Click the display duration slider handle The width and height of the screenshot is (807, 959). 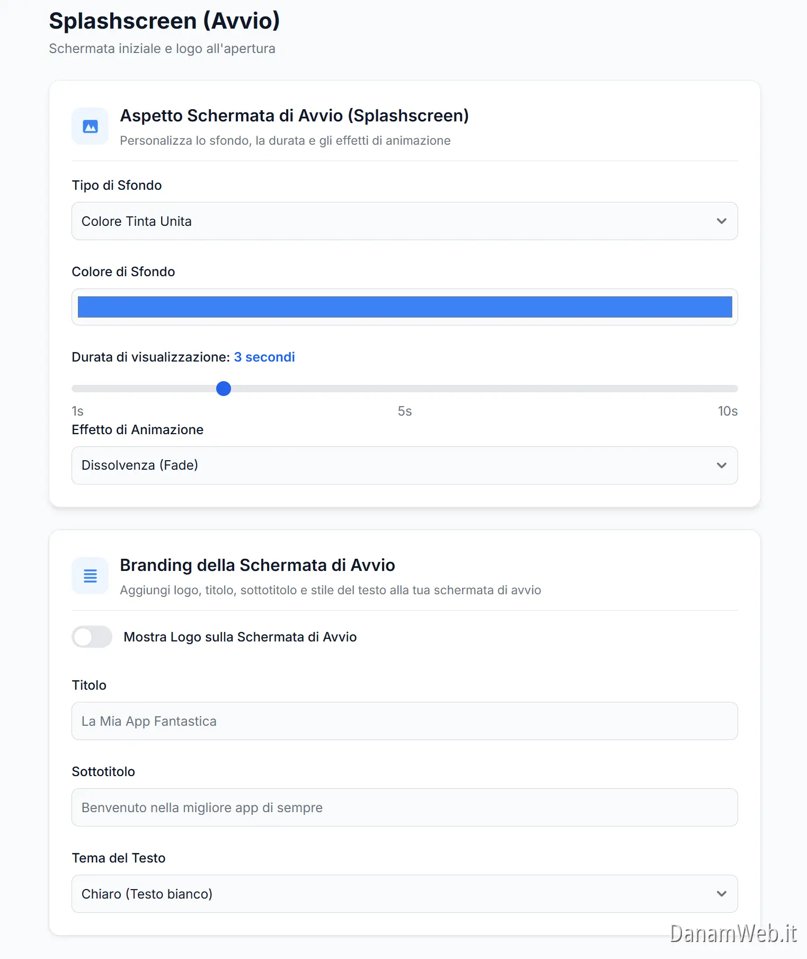tap(224, 389)
